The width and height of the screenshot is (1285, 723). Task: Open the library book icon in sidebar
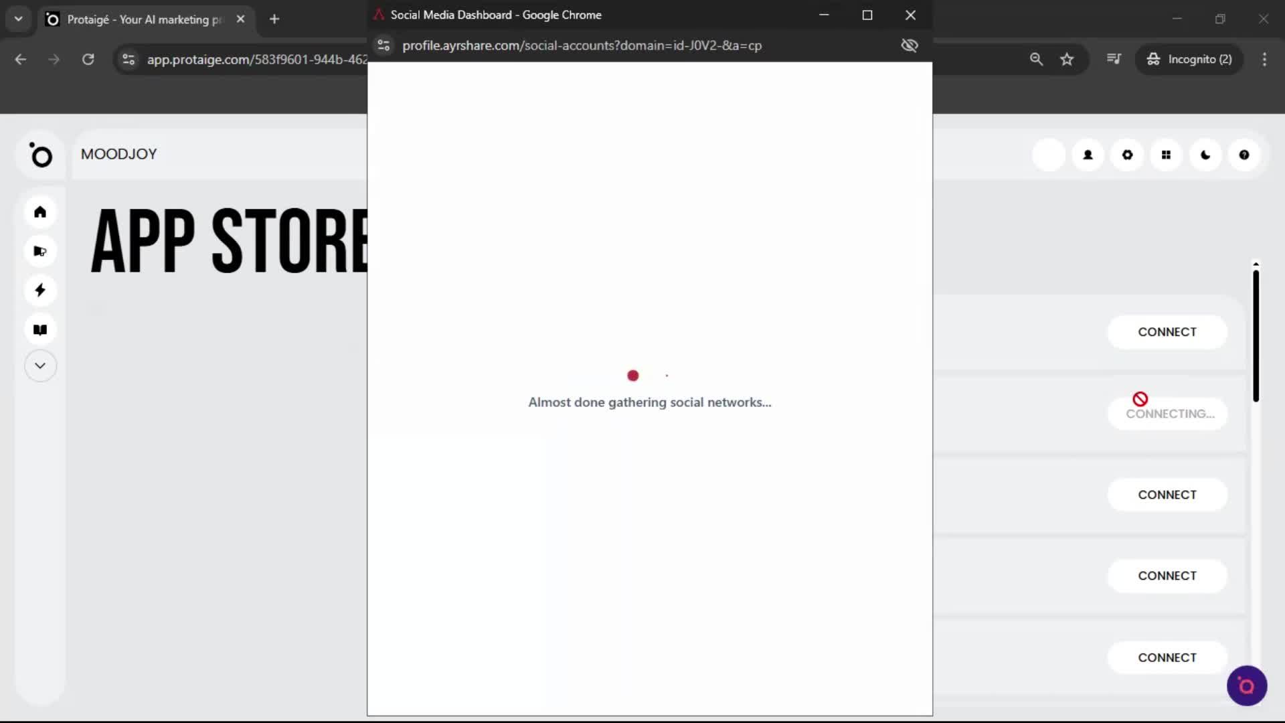[40, 329]
